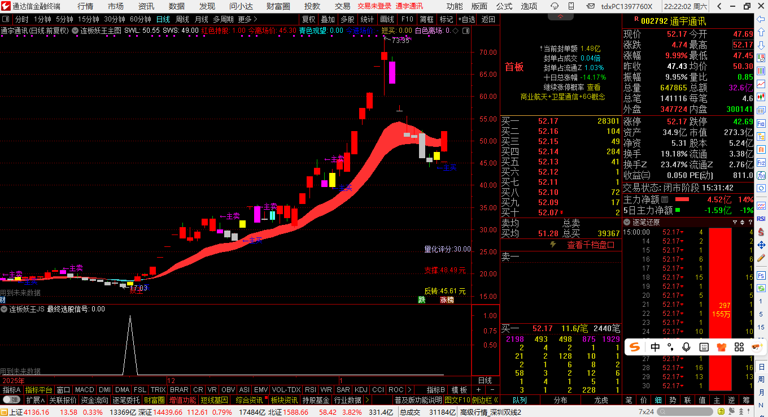Click the 查看 link for 继续涨停概率
Viewport: 768px width, 417px height.
(x=594, y=88)
